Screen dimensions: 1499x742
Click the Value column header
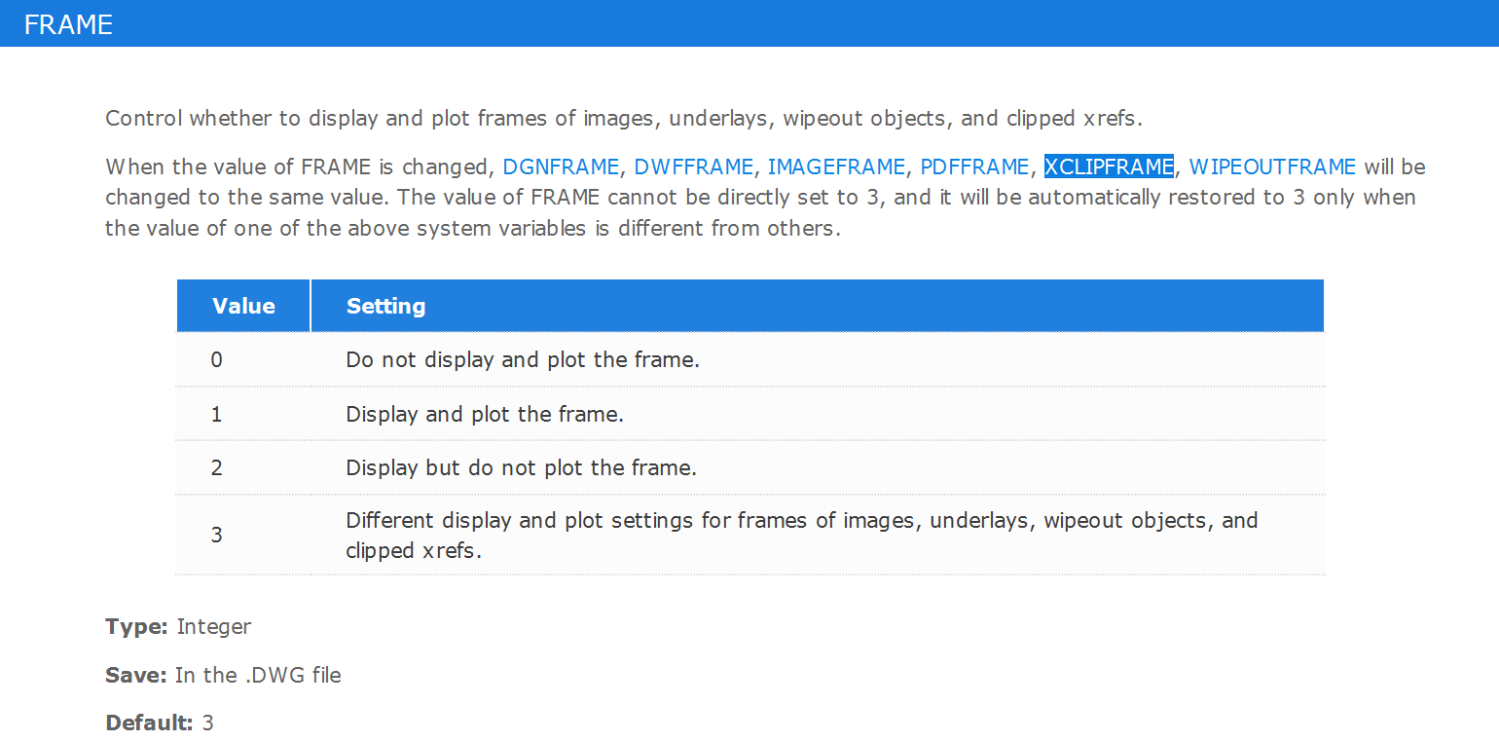[243, 306]
